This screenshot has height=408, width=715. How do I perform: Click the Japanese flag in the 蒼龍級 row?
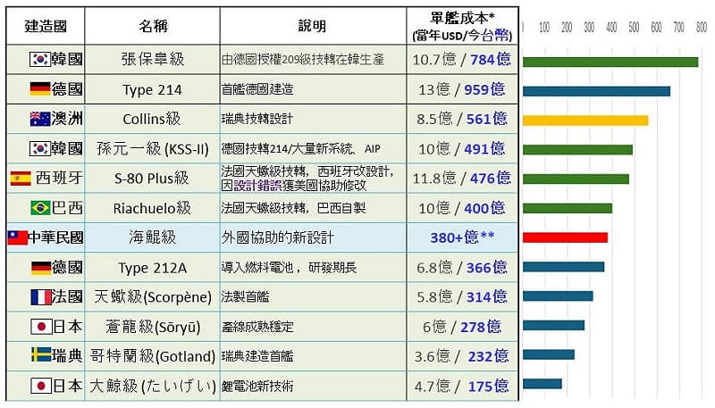pyautogui.click(x=39, y=327)
